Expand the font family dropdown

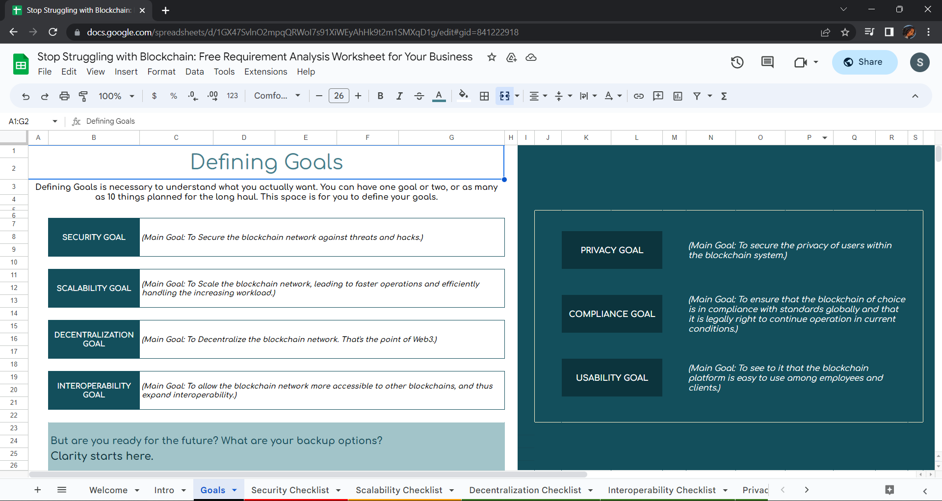coord(277,96)
